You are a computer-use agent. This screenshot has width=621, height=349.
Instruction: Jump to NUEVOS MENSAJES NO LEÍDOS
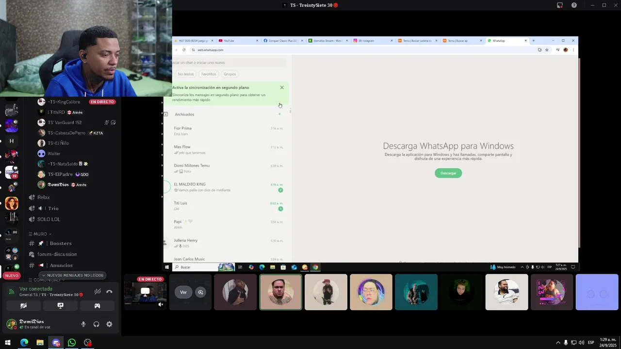(72, 275)
